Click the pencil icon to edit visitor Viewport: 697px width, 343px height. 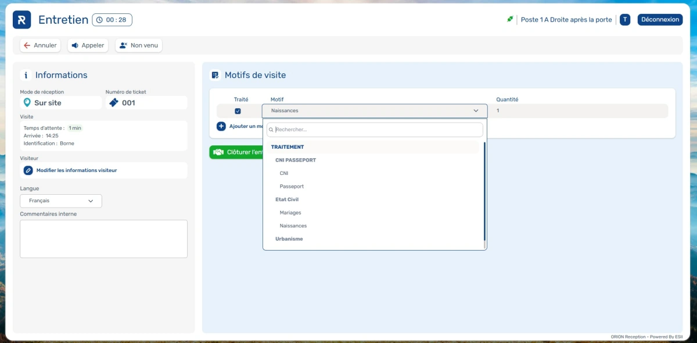(28, 170)
